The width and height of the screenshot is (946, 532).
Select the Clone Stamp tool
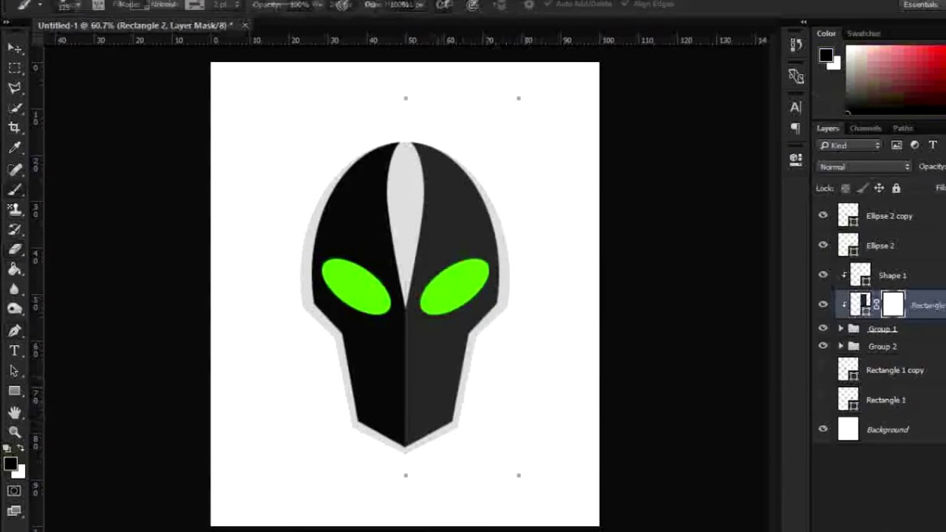[15, 209]
